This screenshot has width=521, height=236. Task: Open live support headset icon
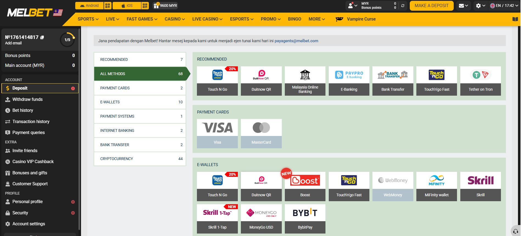click(516, 231)
